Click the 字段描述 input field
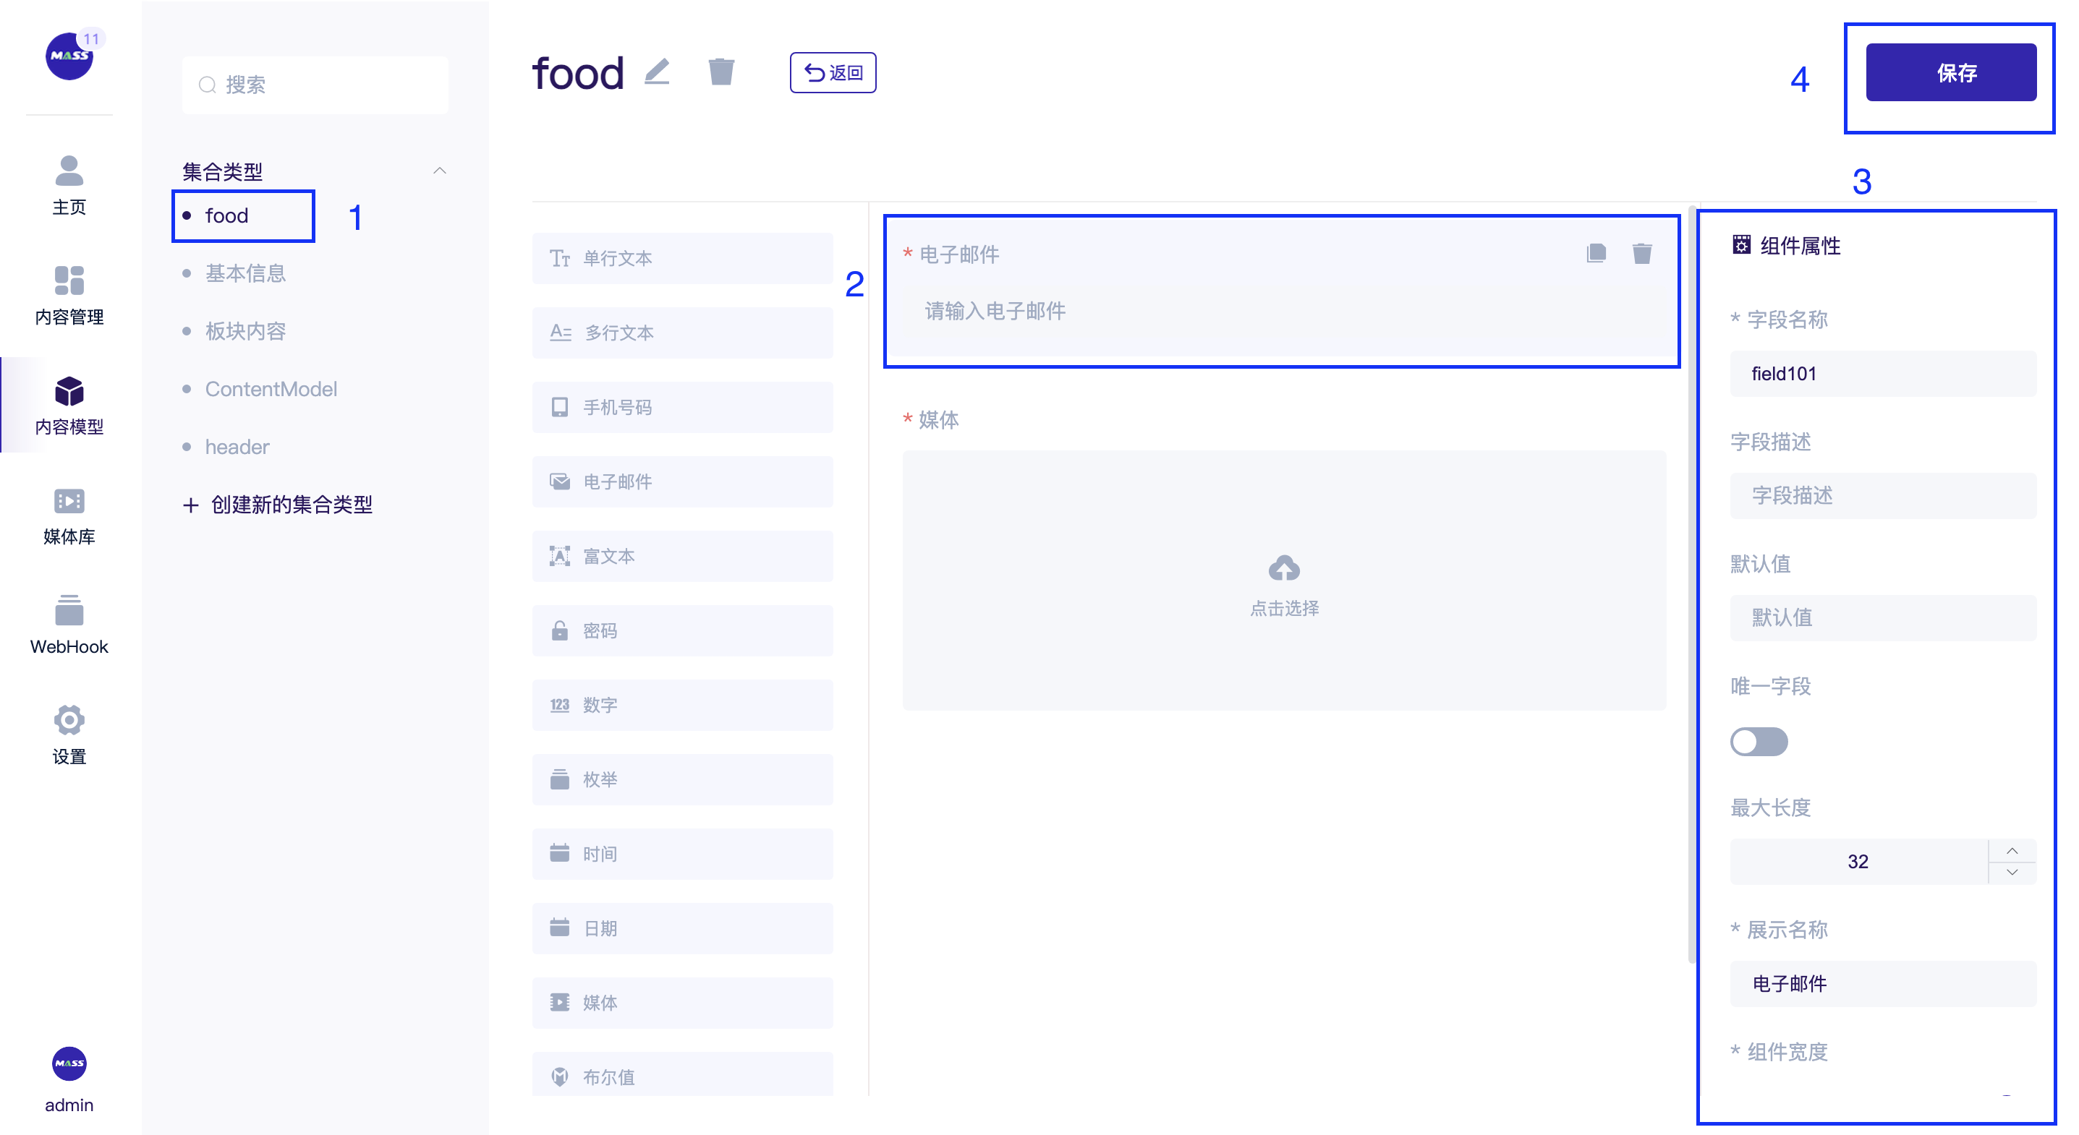 pyautogui.click(x=1882, y=495)
